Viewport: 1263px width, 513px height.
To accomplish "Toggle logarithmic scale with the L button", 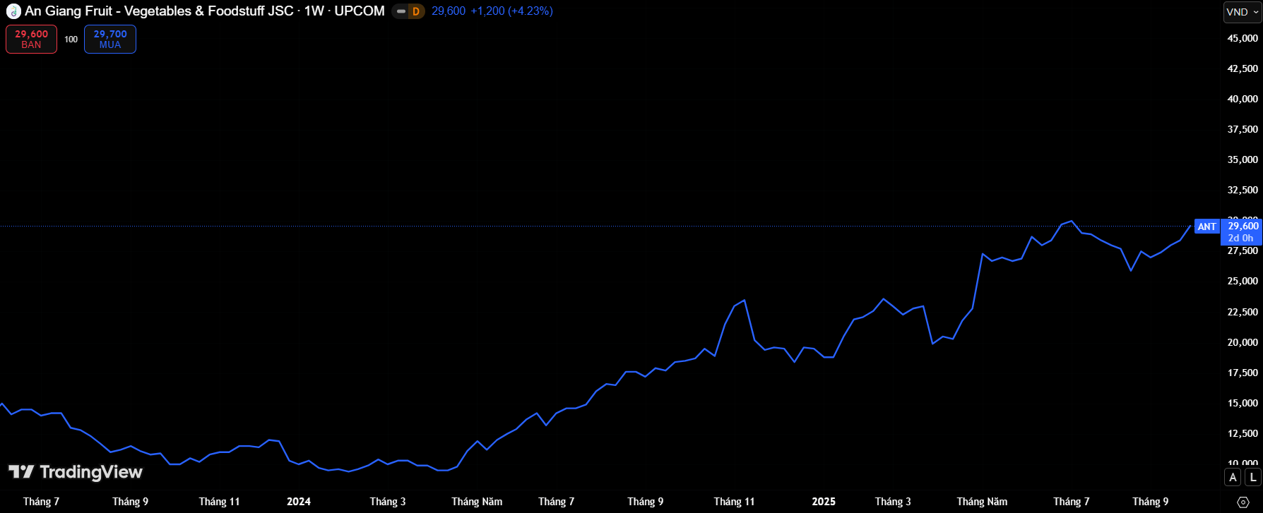I will tap(1252, 477).
